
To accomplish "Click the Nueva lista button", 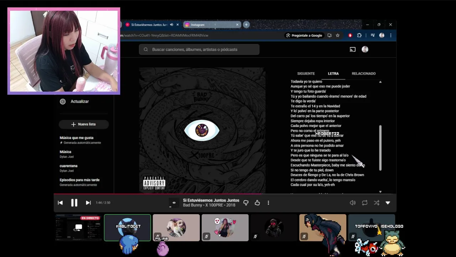I will [x=84, y=124].
